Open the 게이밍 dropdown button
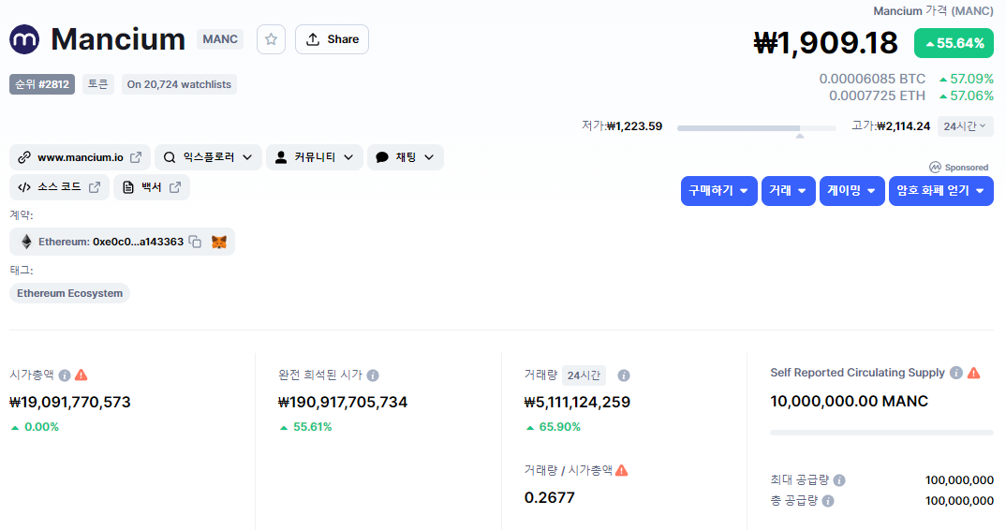This screenshot has height=530, width=1006. point(851,191)
